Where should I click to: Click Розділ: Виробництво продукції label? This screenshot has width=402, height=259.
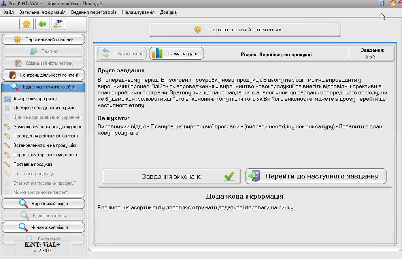[276, 54]
